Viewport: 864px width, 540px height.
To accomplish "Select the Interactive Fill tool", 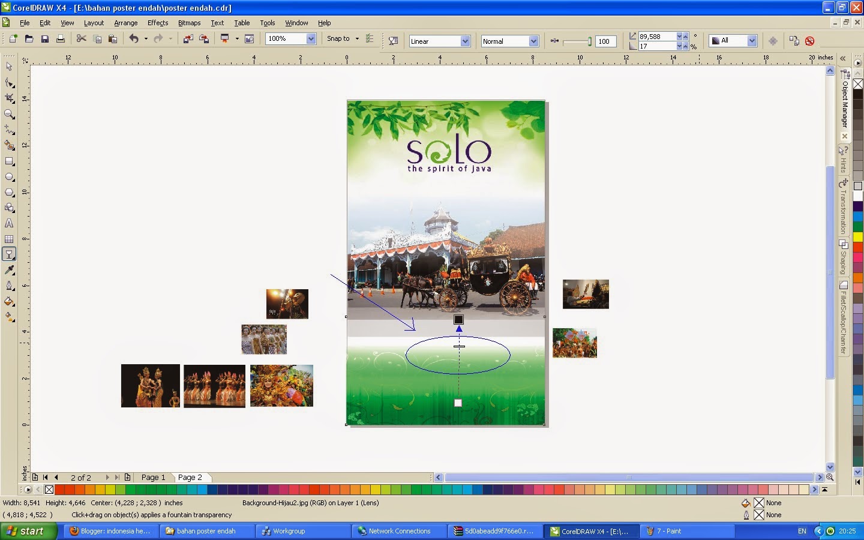I will pyautogui.click(x=9, y=317).
